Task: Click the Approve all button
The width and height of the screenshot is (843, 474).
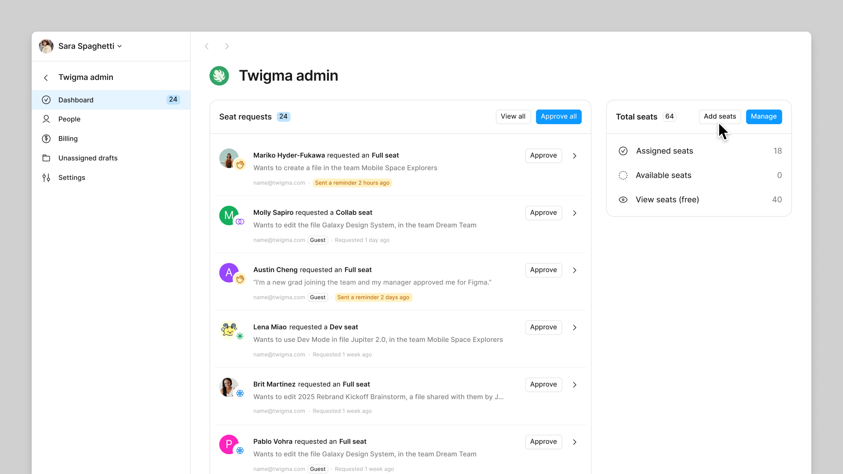Action: pos(558,117)
